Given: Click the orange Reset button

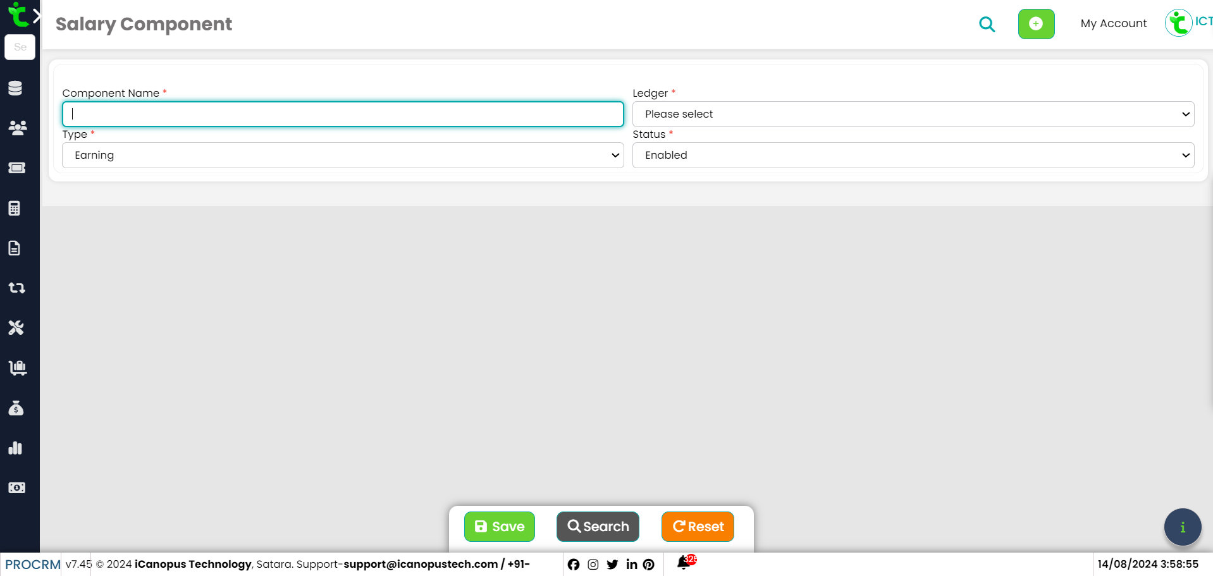Looking at the screenshot, I should click(x=698, y=527).
